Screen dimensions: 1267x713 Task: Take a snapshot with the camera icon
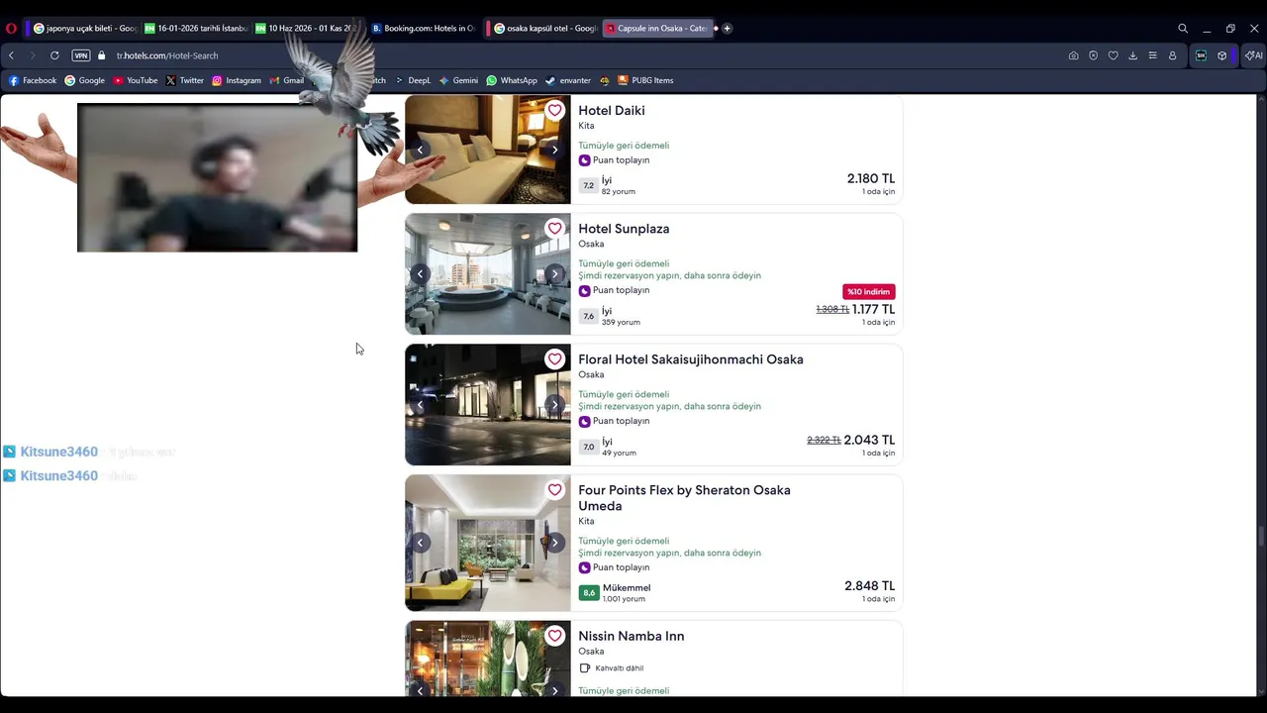click(x=1073, y=55)
